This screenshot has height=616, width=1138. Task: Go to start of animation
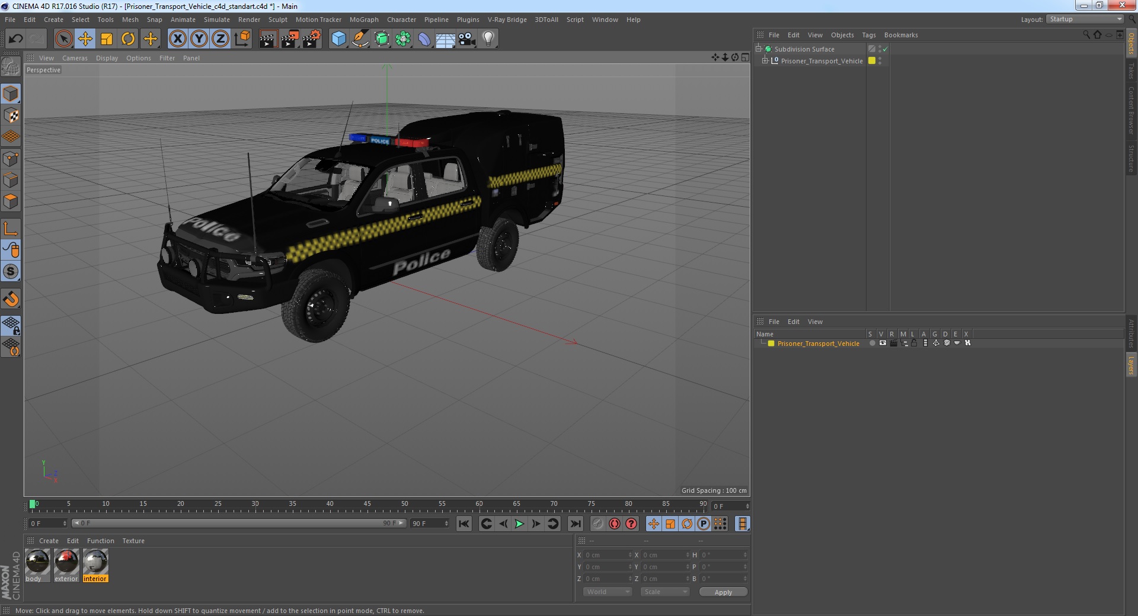[464, 524]
